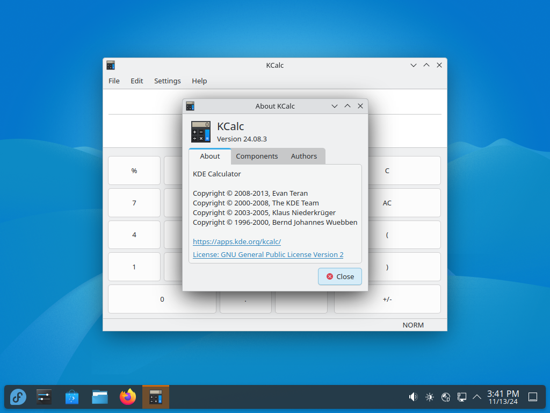The image size is (550, 413).
Task: Click the KDE Calculator description text
Action: (217, 174)
